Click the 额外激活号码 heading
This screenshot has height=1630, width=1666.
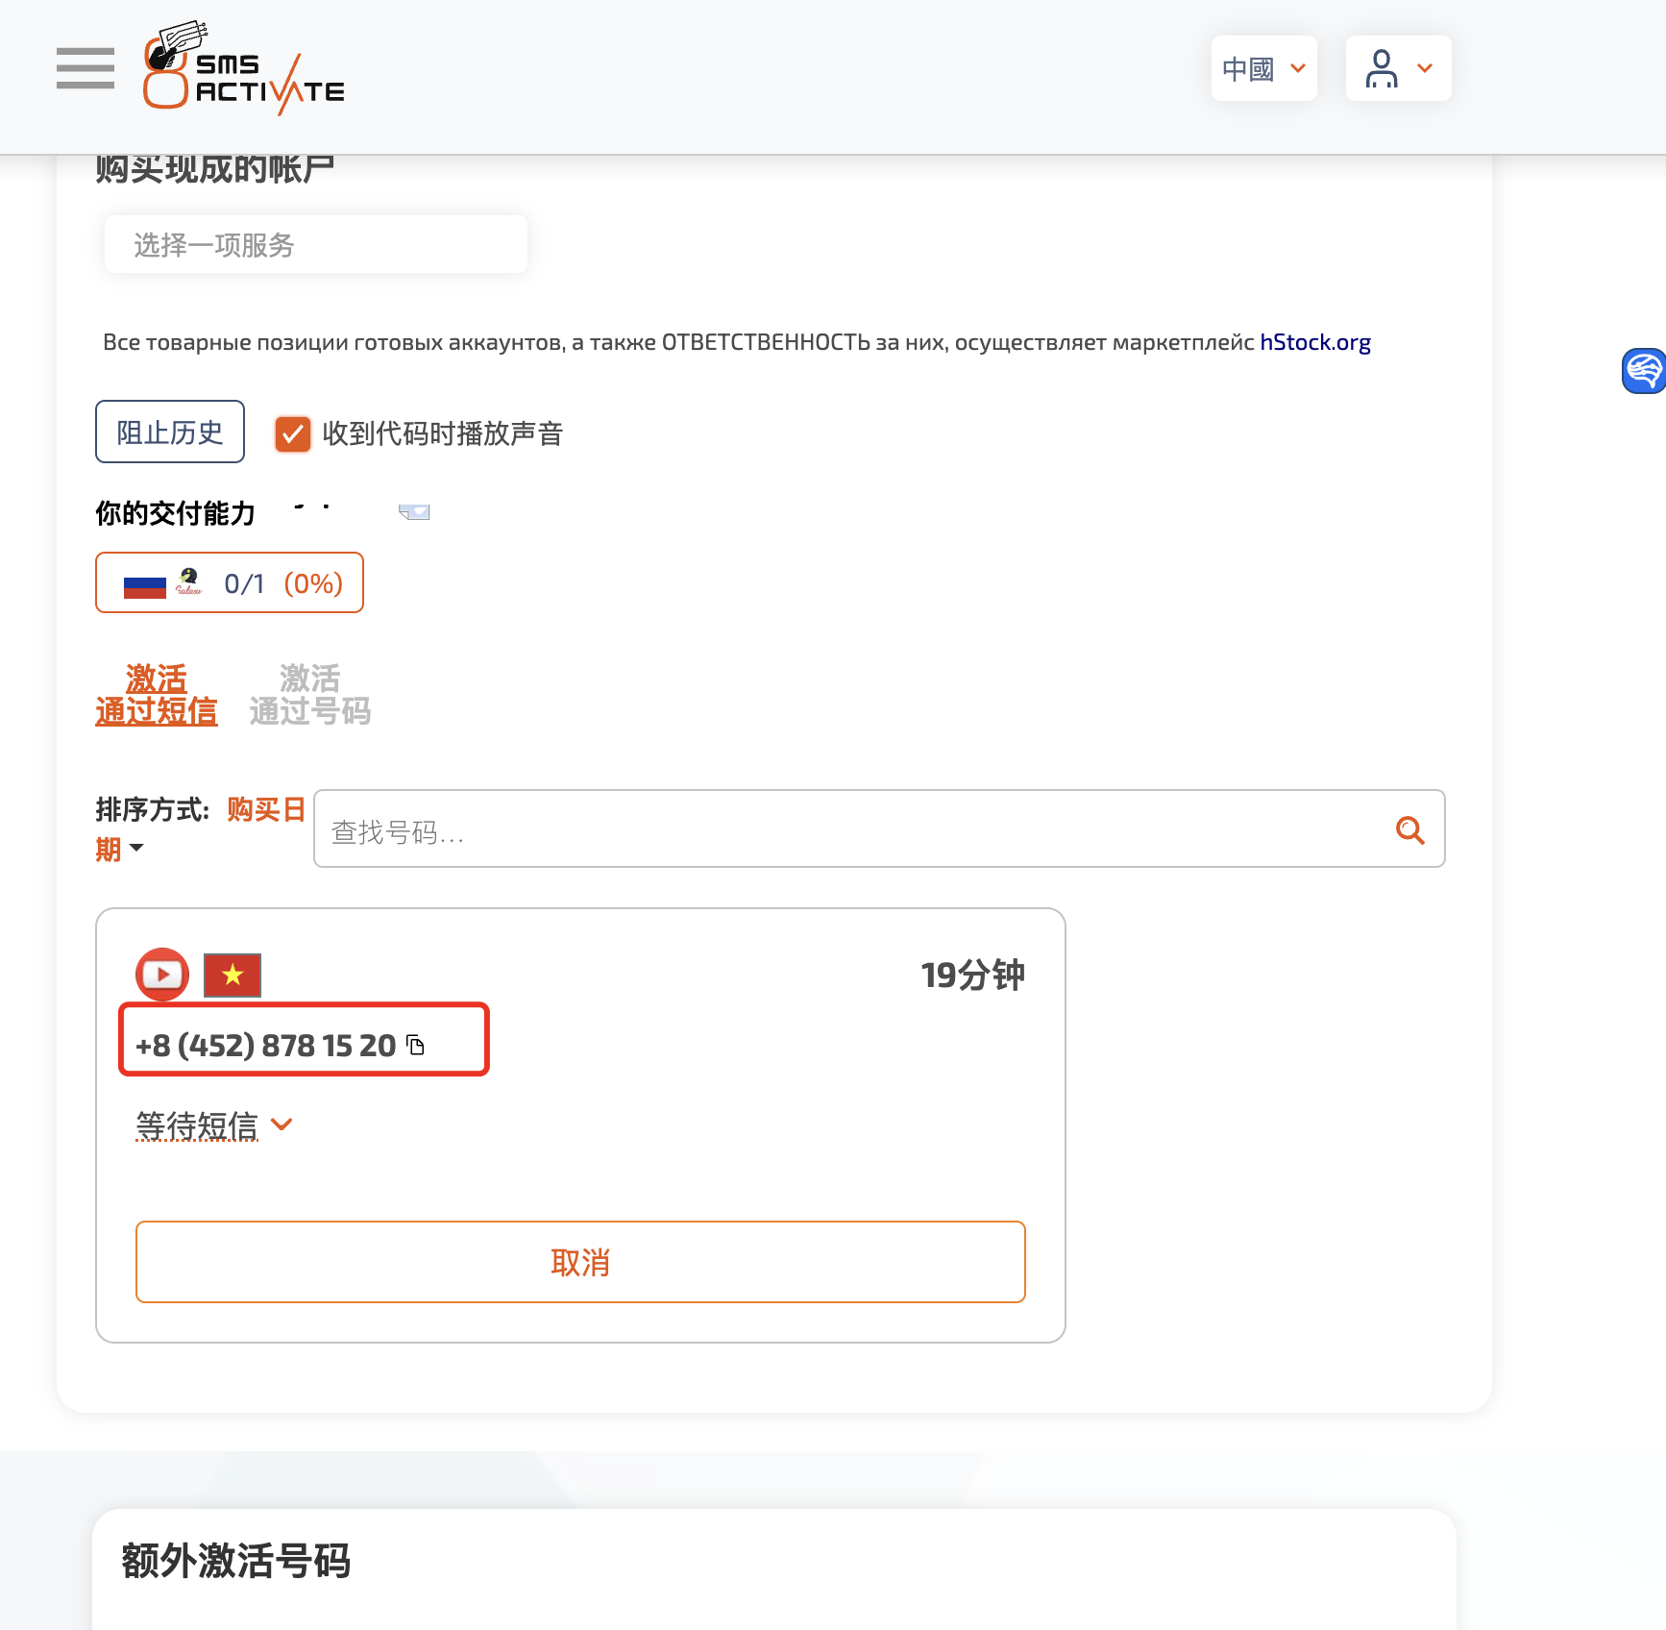pos(236,1561)
